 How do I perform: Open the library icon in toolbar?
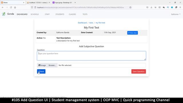tap(156, 7)
